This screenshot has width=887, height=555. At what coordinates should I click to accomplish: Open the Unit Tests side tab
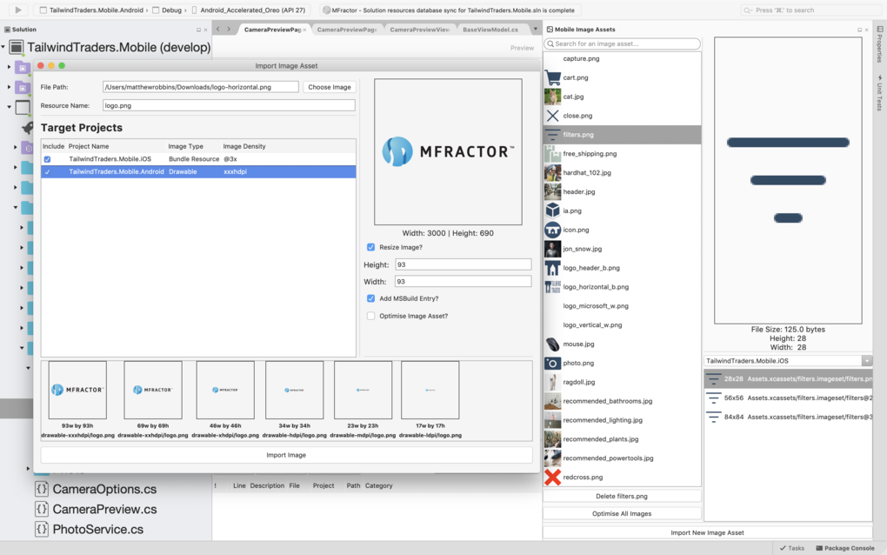880,92
